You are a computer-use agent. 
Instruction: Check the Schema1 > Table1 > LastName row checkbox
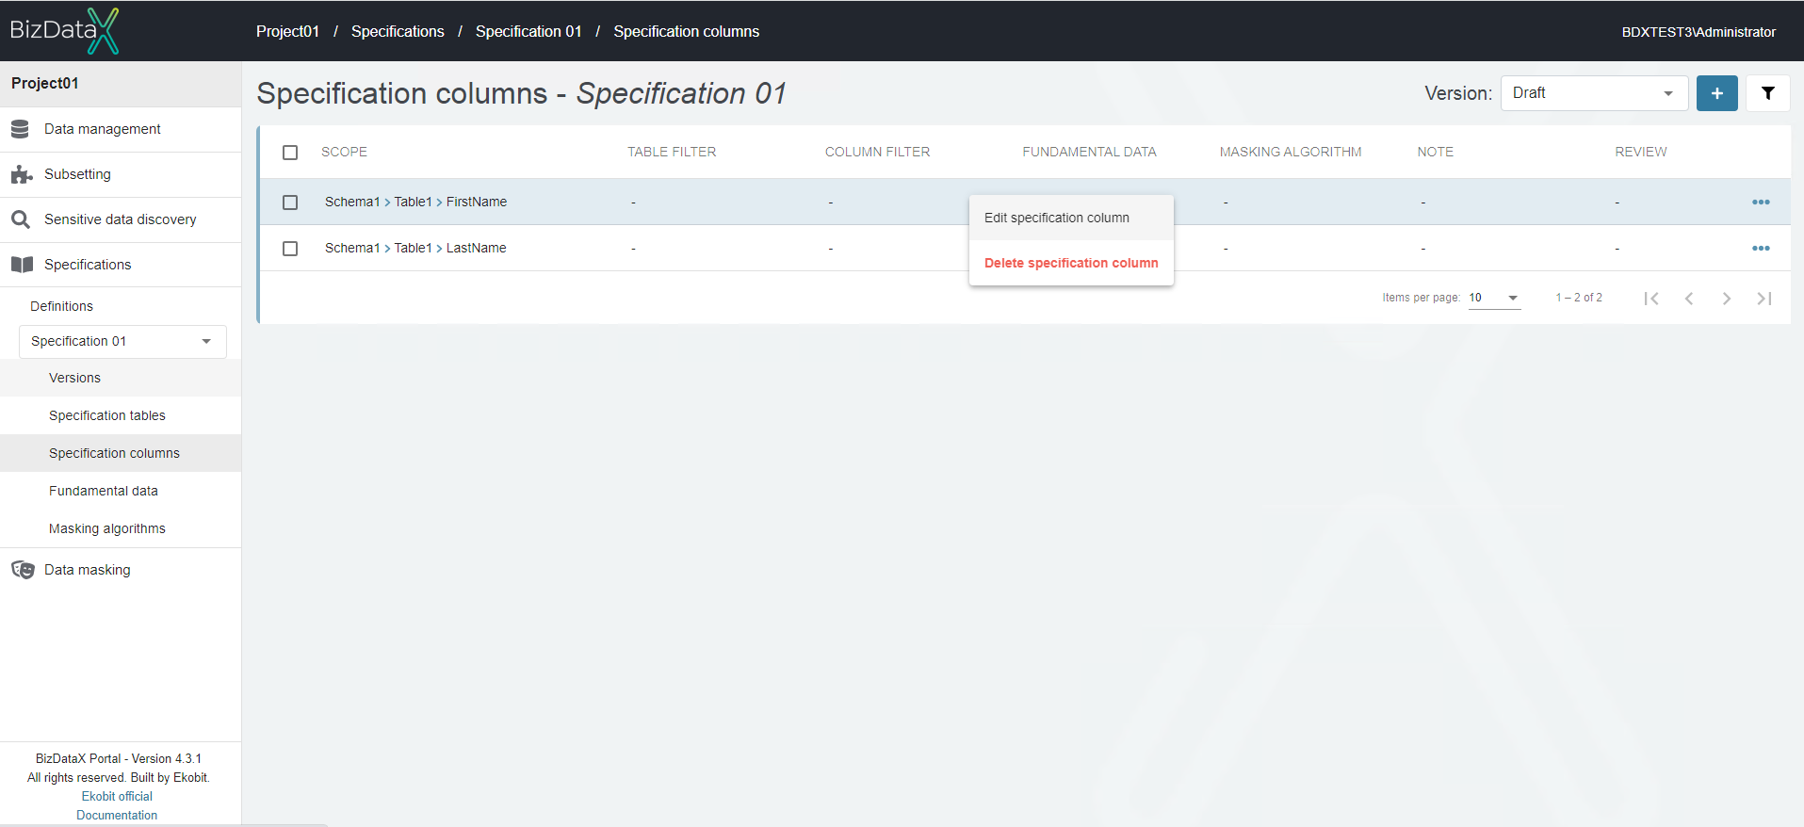(x=290, y=249)
